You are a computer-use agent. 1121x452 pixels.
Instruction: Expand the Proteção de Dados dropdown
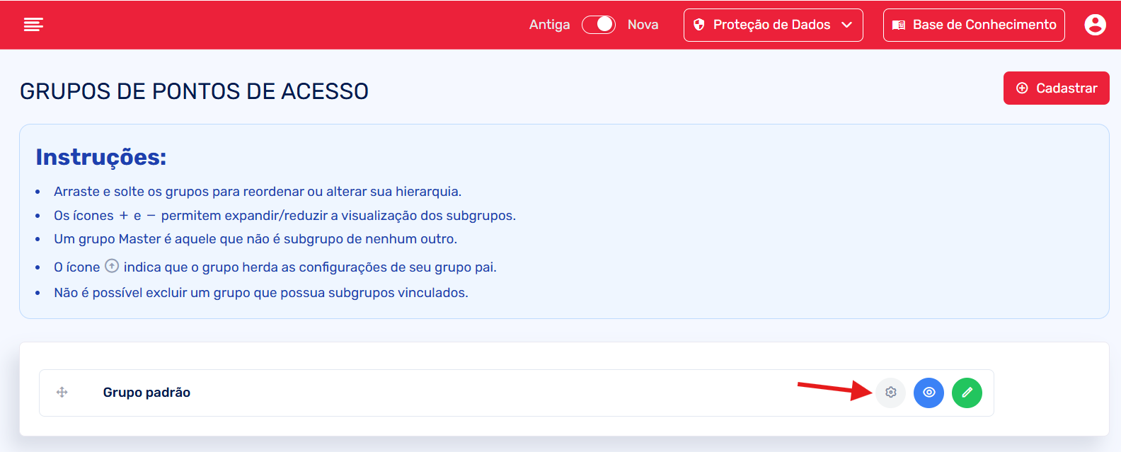[x=772, y=25]
